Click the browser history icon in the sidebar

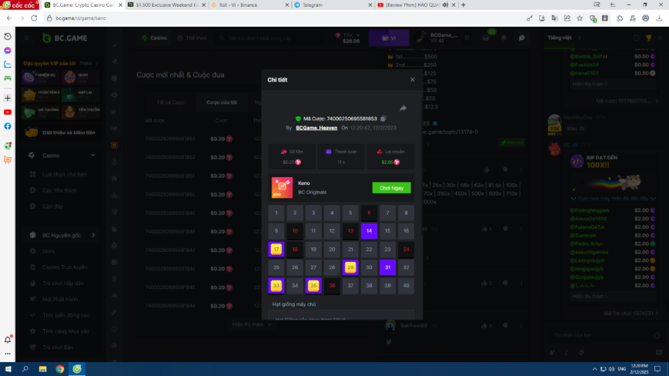7,37
